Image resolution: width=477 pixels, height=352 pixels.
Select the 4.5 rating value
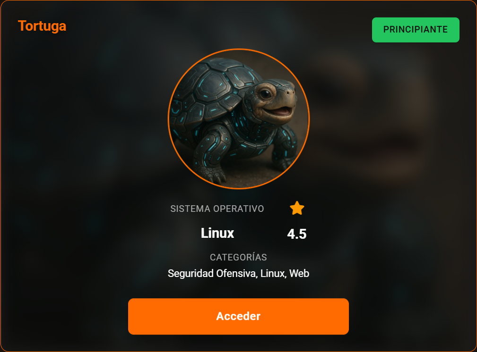coord(297,234)
